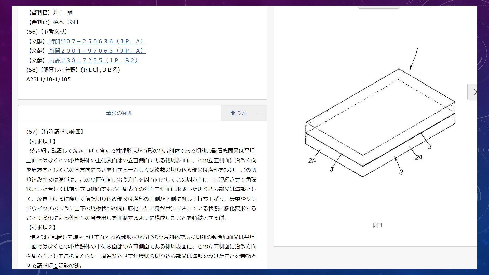Click the partially visible button above drawing
Screen dimensions: 489x275
378,7
